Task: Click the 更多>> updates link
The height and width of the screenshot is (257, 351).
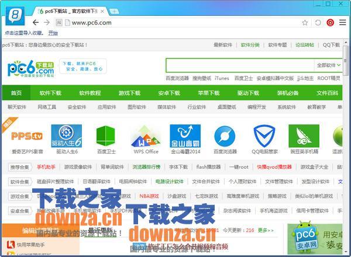Action: point(266,230)
